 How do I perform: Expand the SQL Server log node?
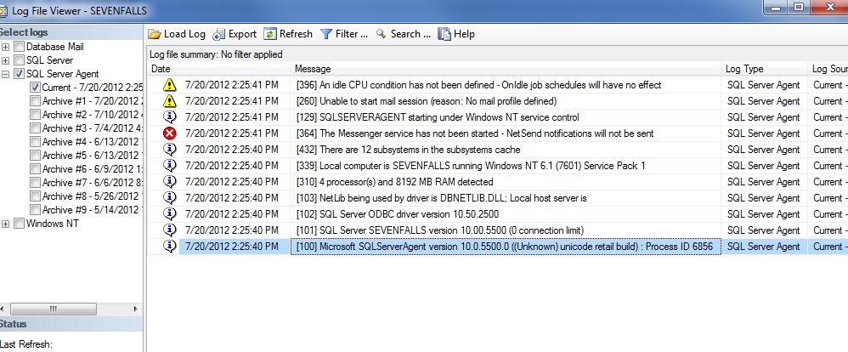pos(7,60)
